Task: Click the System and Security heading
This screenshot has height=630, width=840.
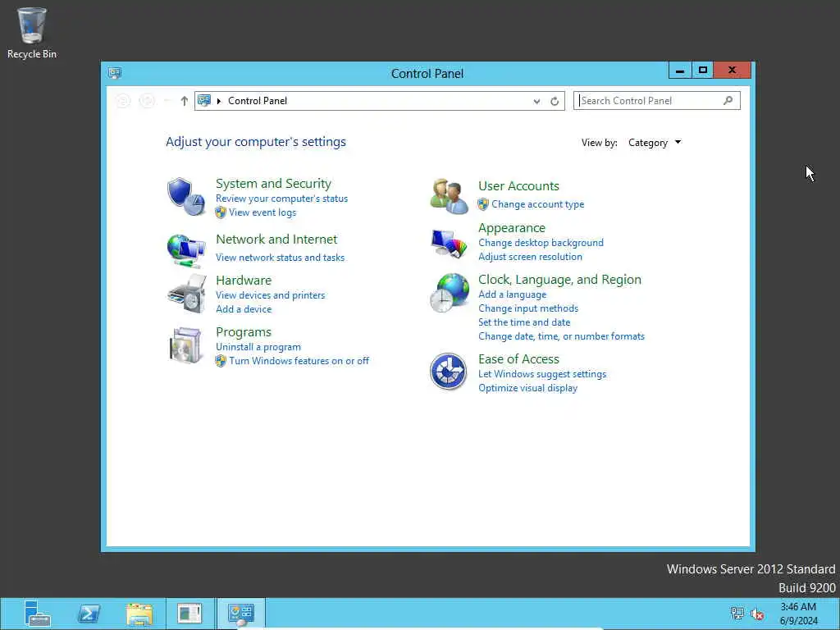Action: [x=273, y=183]
